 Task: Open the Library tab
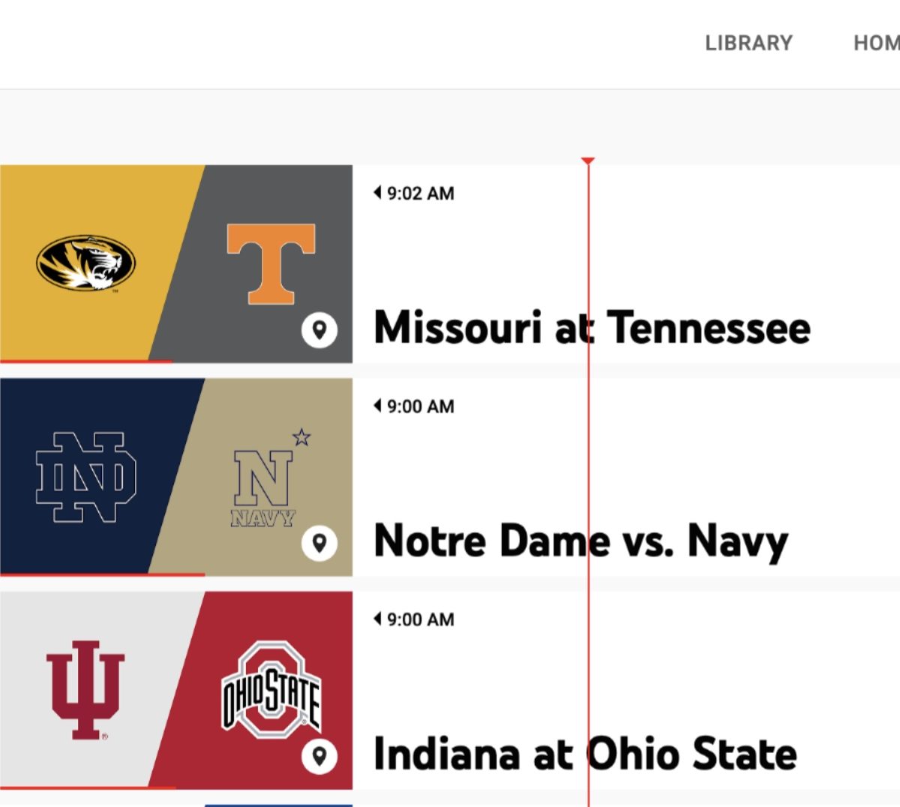(x=748, y=43)
